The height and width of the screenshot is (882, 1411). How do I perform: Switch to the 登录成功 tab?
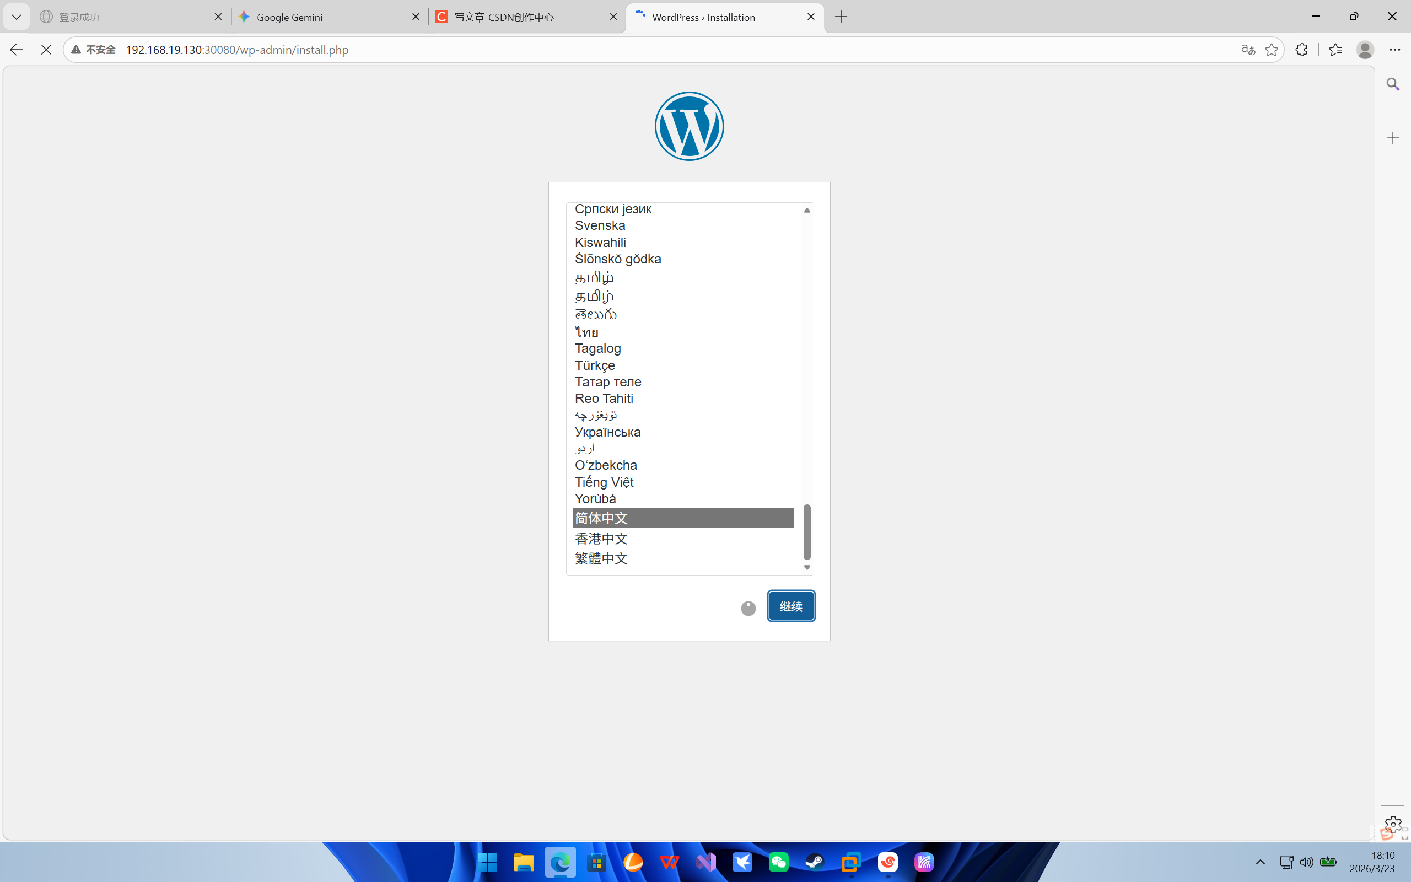[132, 17]
